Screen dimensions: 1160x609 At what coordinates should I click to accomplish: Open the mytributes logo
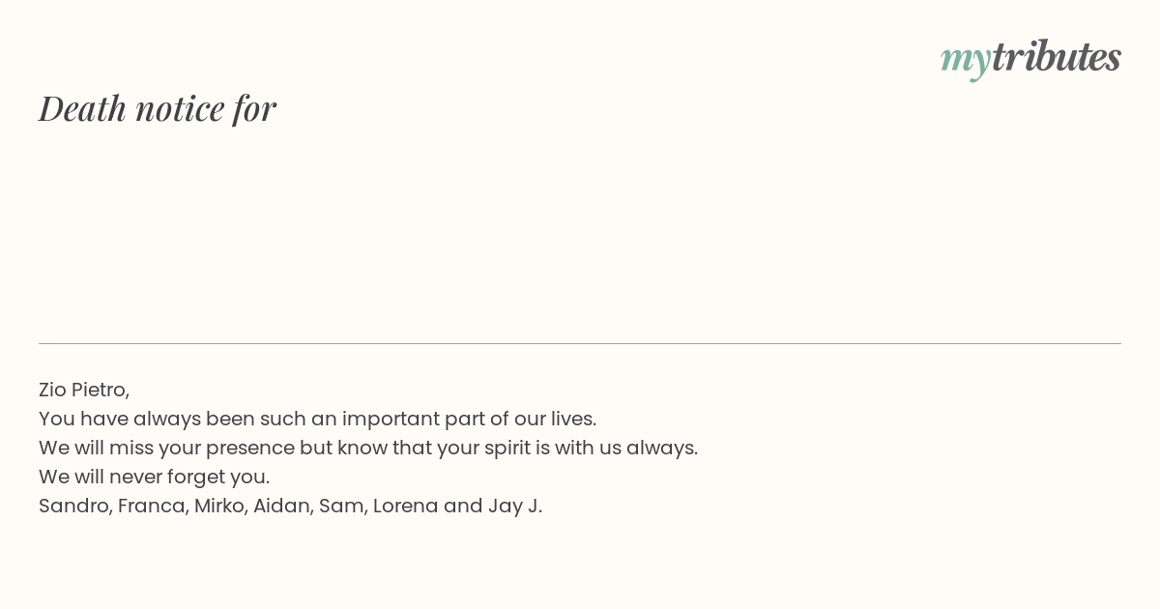pyautogui.click(x=1030, y=58)
